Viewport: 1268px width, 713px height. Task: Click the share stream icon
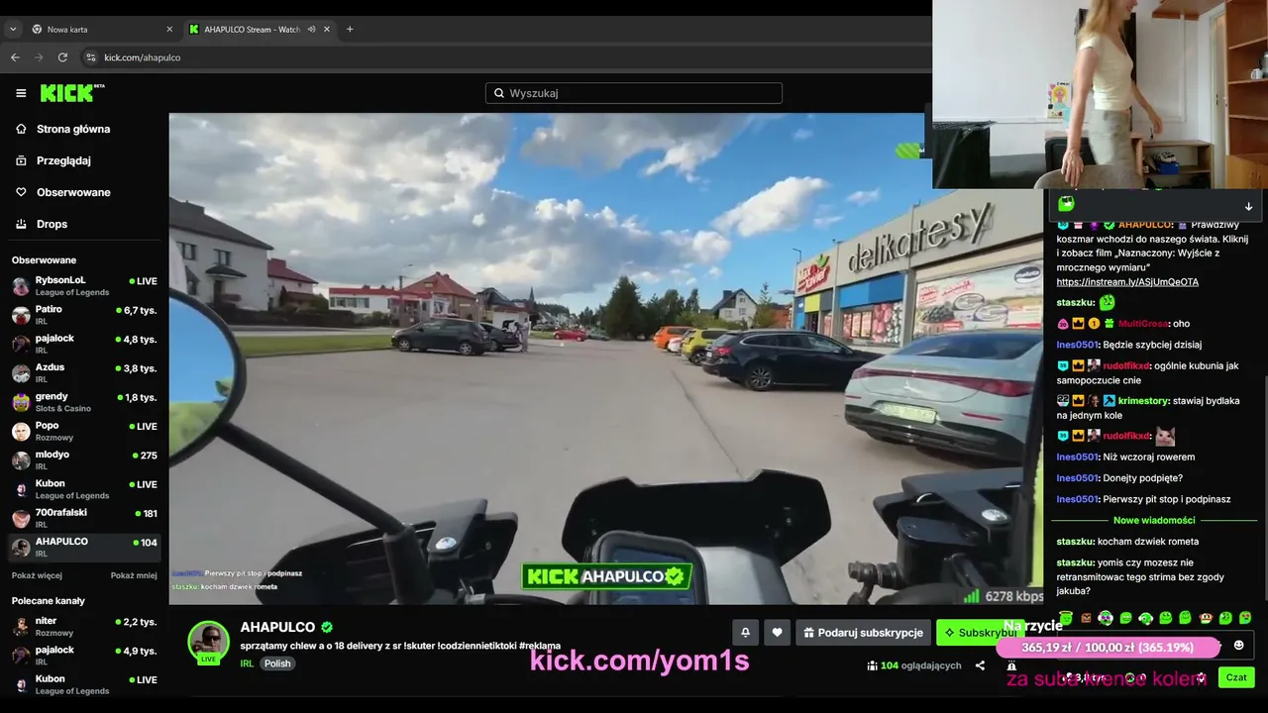coord(980,665)
